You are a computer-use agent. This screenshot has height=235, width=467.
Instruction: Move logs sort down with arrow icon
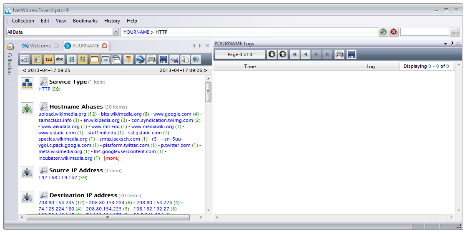click(x=271, y=54)
